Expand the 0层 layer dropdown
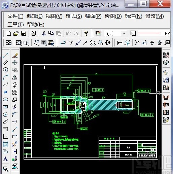 (124, 33)
